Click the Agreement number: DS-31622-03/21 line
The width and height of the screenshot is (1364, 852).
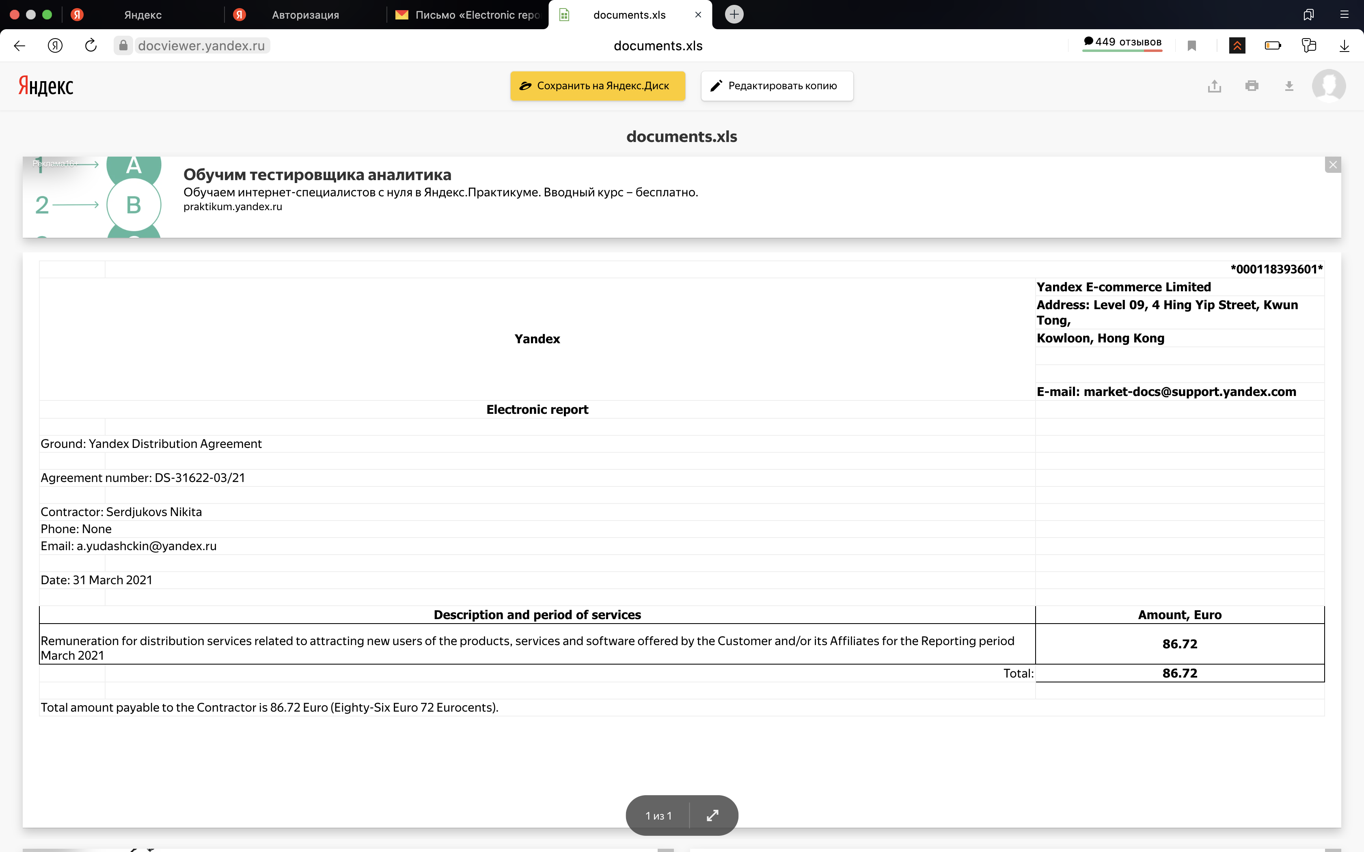(143, 478)
